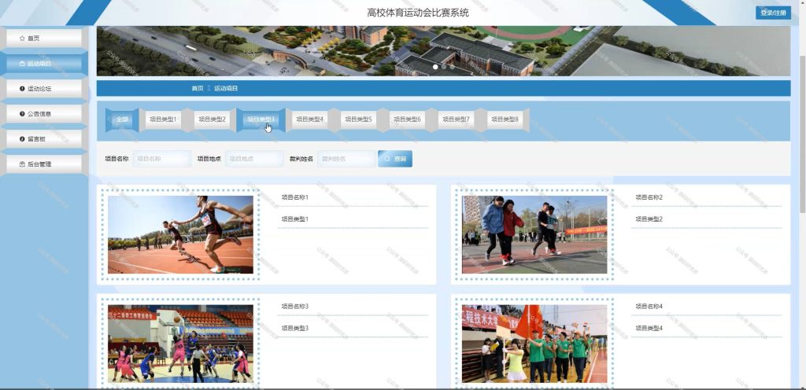Click the 项目名称 search input field
Screen dimensions: 806x390
[x=162, y=159]
